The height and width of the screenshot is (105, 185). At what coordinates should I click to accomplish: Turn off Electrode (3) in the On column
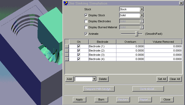point(79,55)
